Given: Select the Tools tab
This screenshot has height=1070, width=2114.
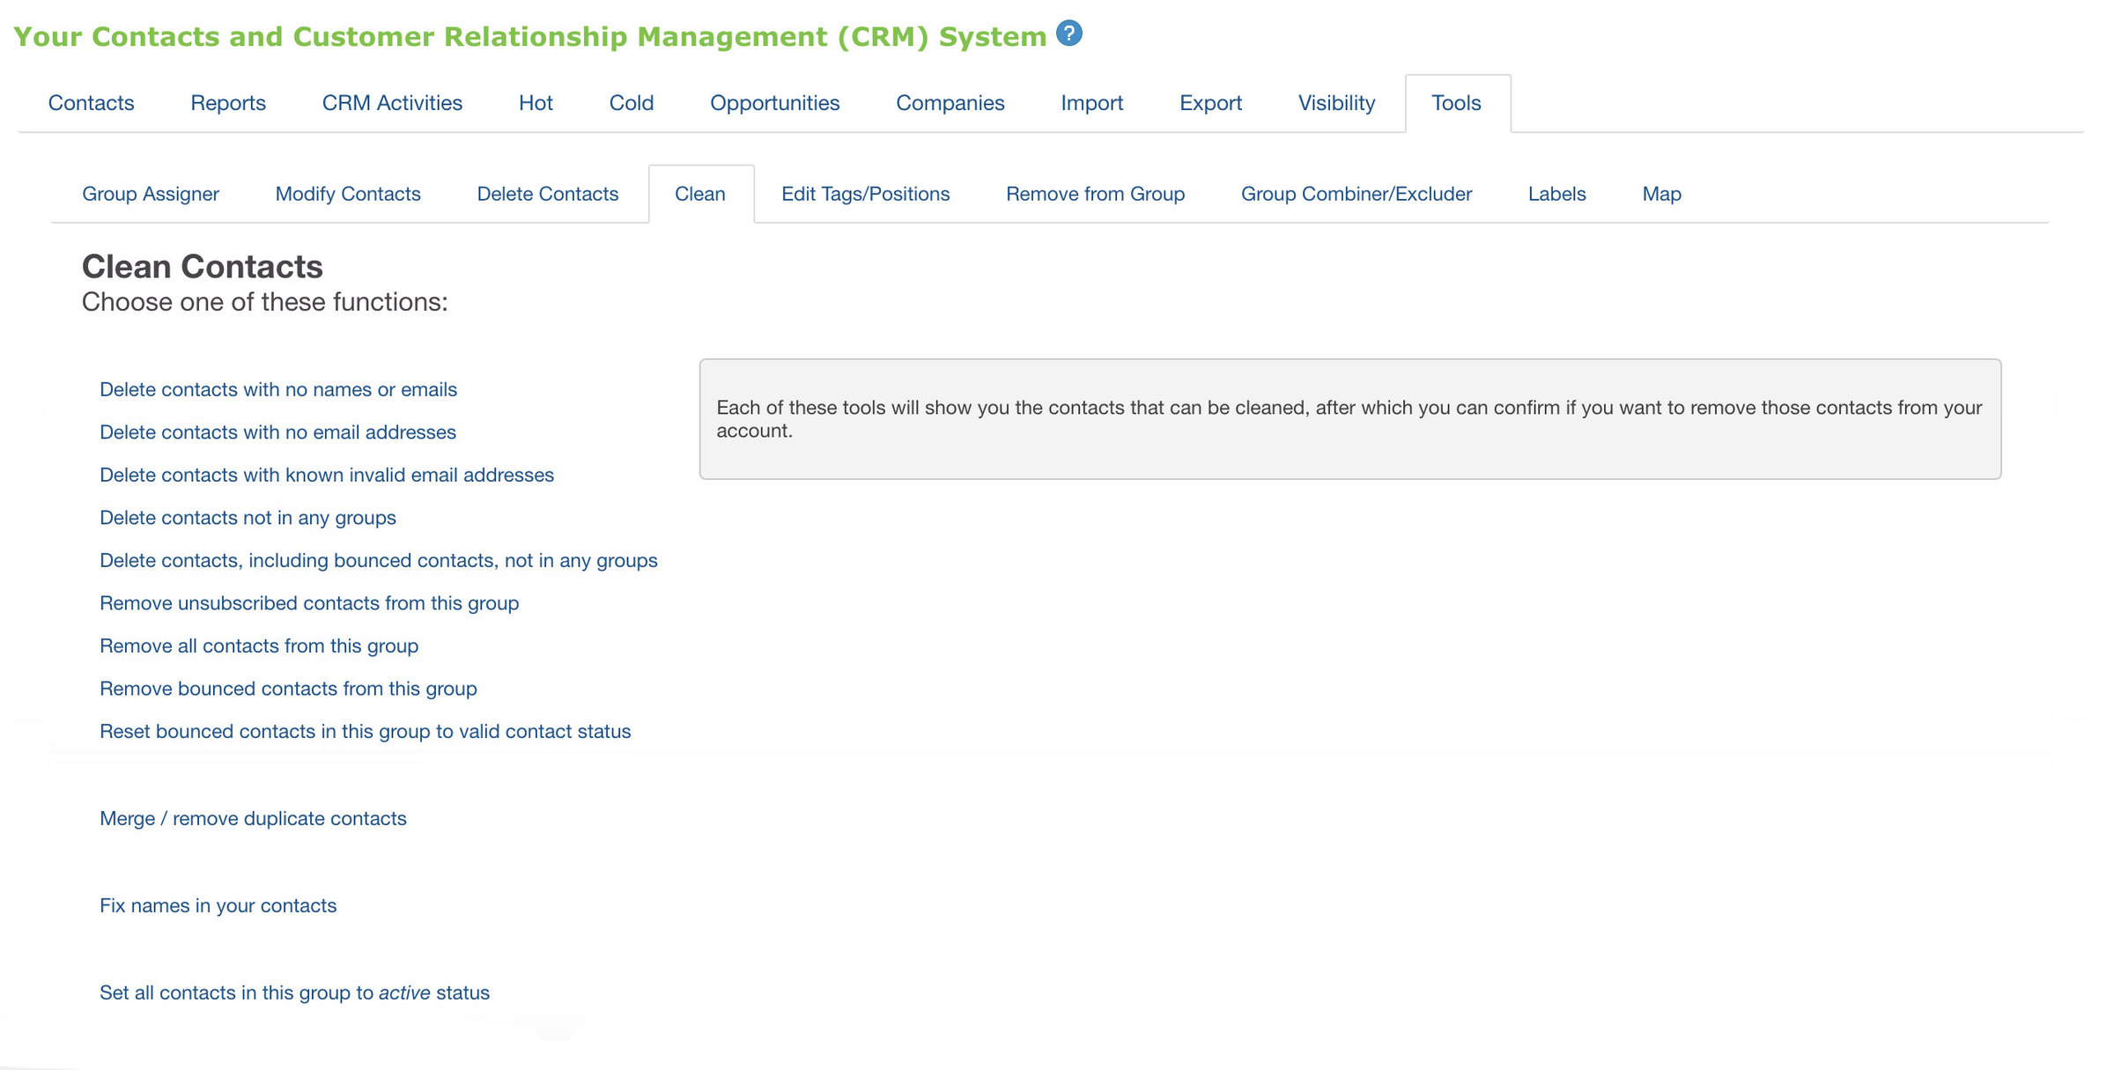Looking at the screenshot, I should pyautogui.click(x=1457, y=103).
